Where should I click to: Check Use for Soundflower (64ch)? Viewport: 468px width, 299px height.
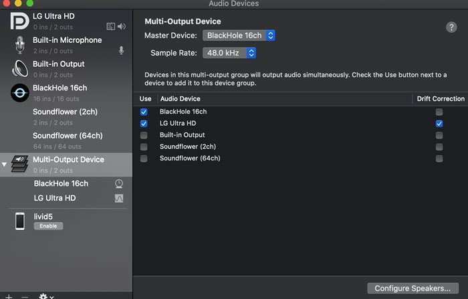[x=144, y=159]
